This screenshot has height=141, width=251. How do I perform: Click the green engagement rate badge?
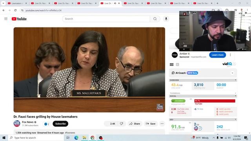coord(178,101)
